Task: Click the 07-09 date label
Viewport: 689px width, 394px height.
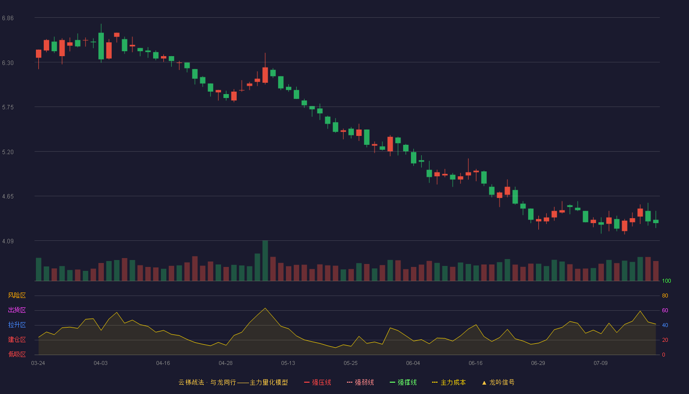Action: pos(600,363)
